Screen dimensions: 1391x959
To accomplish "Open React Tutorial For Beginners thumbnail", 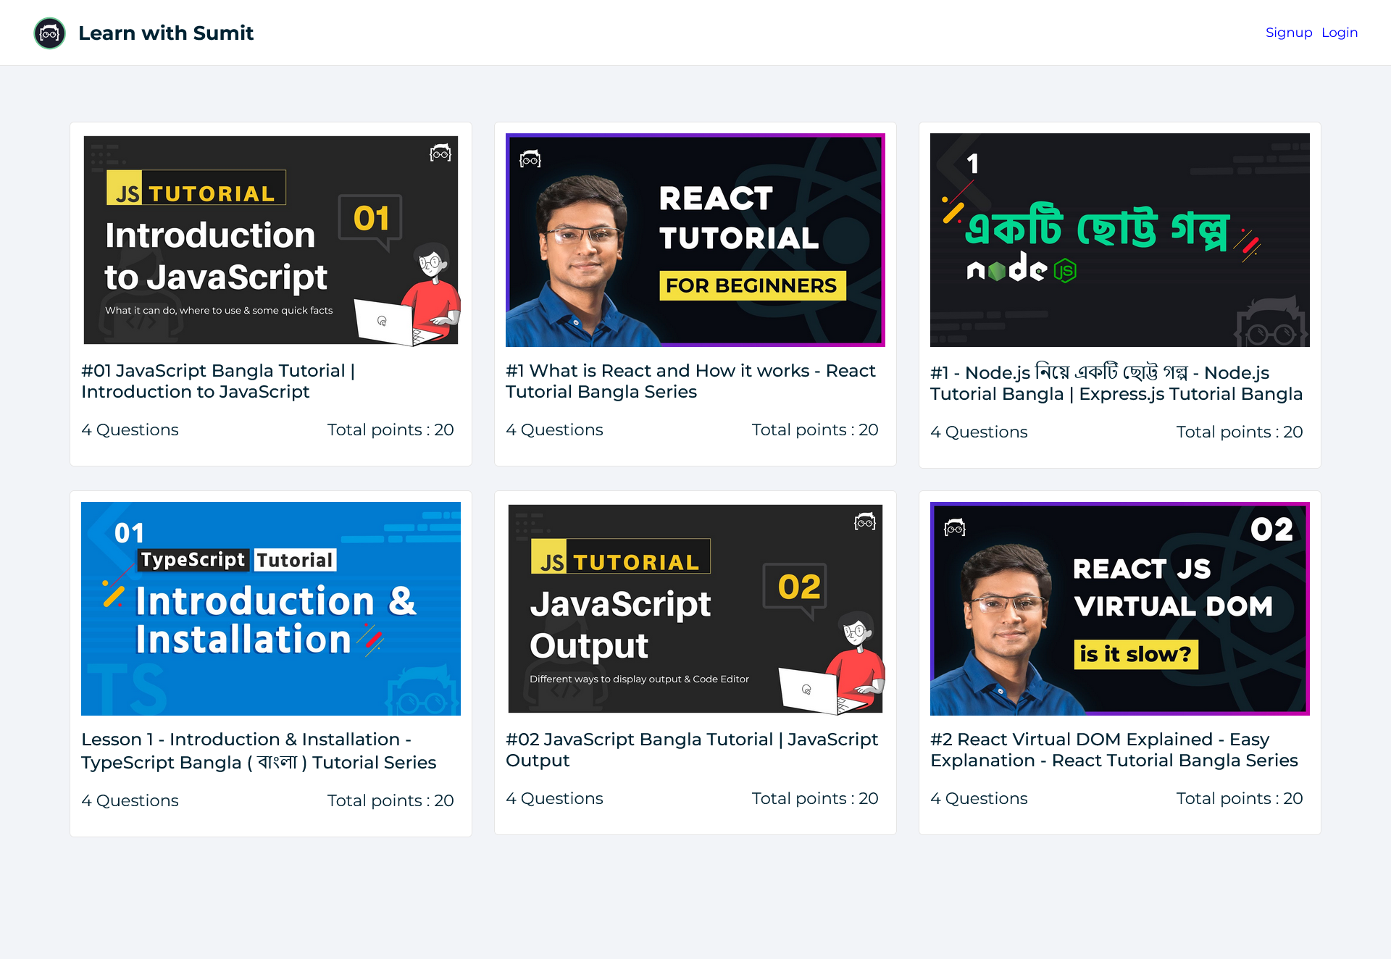I will click(695, 240).
